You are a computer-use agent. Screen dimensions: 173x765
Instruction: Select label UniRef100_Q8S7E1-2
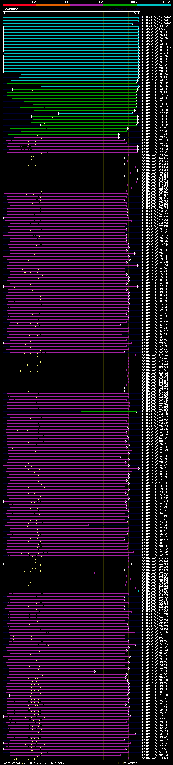point(157,47)
